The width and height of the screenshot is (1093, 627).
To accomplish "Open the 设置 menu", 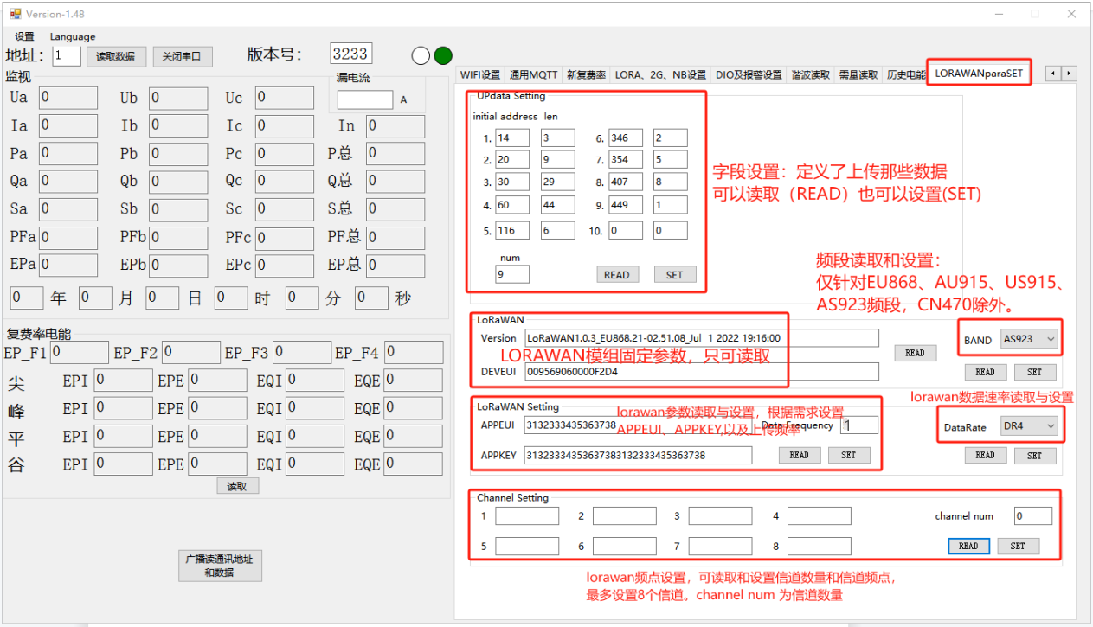I will 24,37.
